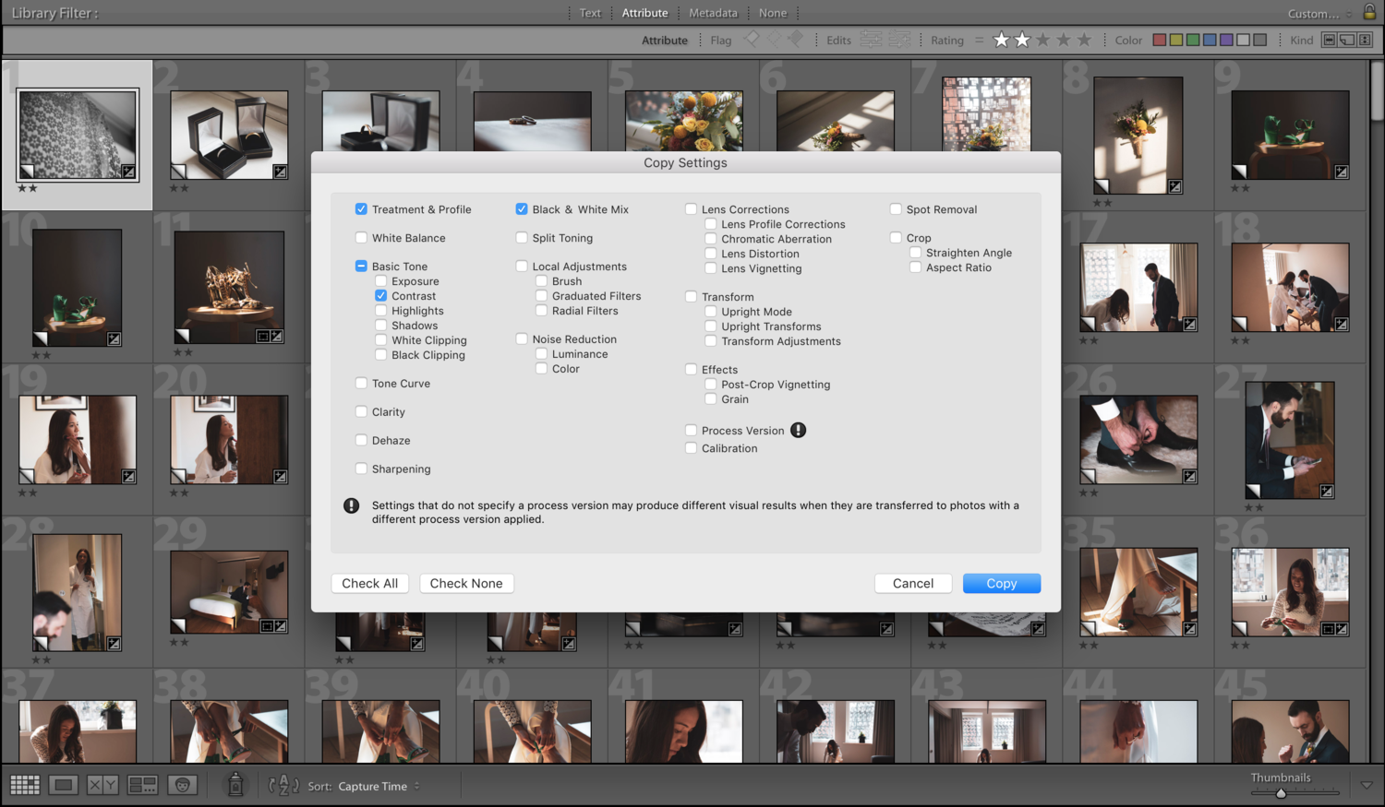
Task: Filter Kind by master photos icon
Action: tap(1330, 40)
